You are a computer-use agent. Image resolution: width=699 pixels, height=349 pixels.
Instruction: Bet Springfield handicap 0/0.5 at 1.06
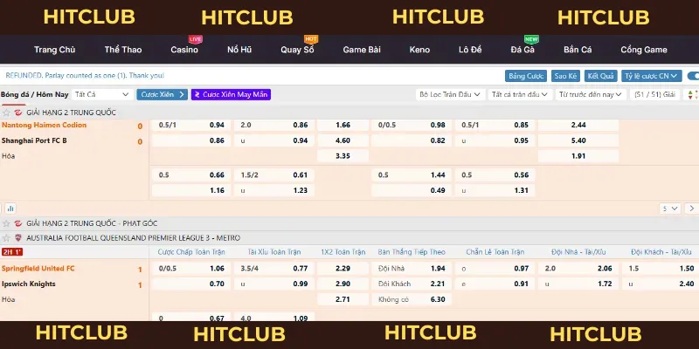191,269
